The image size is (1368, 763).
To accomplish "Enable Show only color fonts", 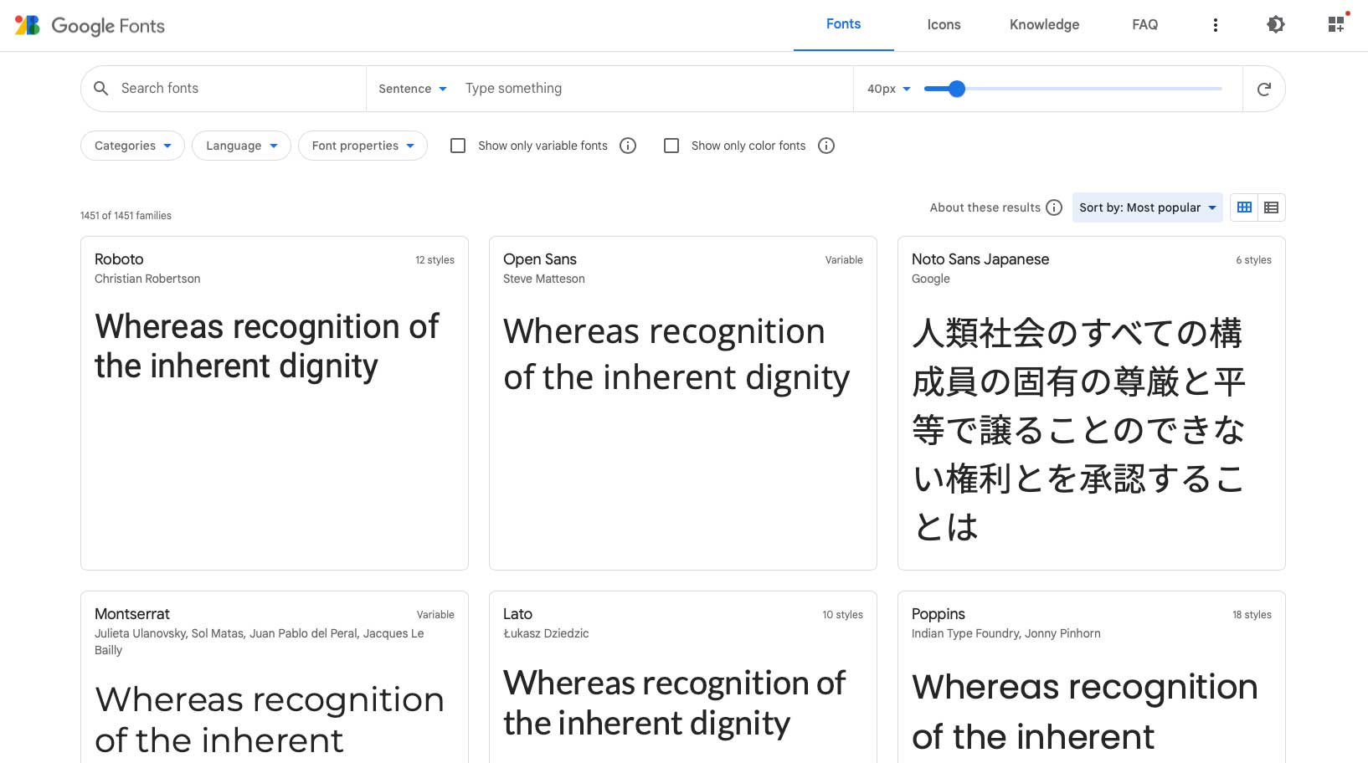I will [x=671, y=145].
